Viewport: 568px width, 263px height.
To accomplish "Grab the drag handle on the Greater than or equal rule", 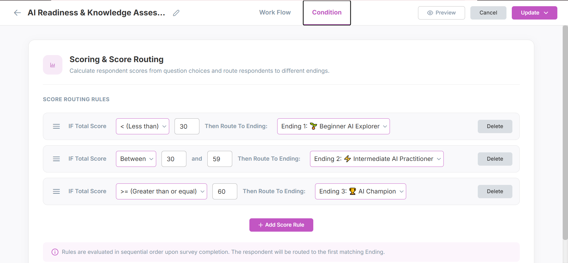I will pyautogui.click(x=56, y=191).
